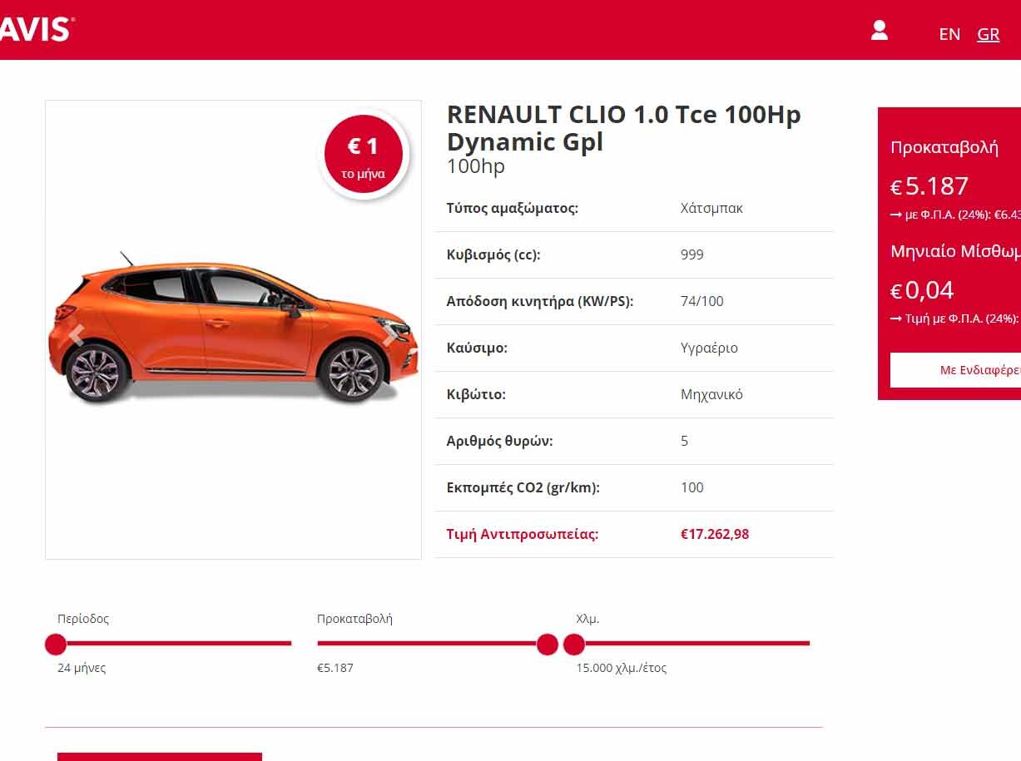Click the orange Renault Clio image
This screenshot has height=761, width=1021.
pos(233,330)
